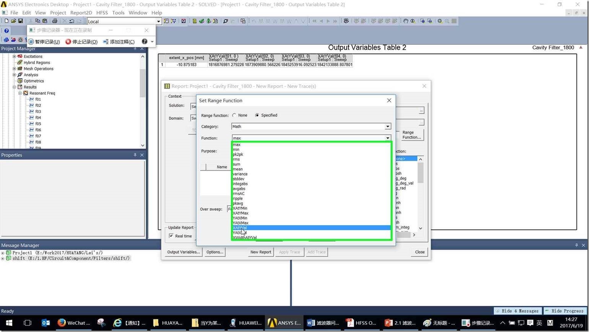This screenshot has width=589, height=332.
Task: Open Task View on the taskbar
Action: 27,323
